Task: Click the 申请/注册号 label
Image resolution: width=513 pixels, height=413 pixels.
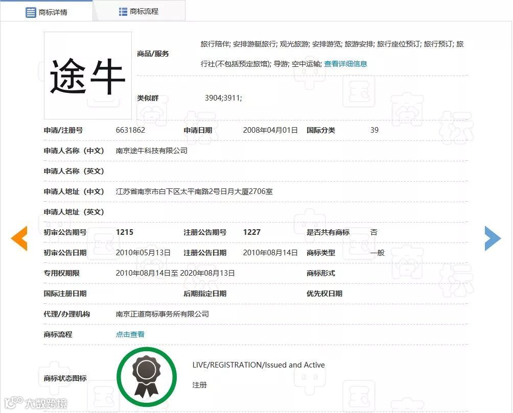Action: [x=63, y=130]
